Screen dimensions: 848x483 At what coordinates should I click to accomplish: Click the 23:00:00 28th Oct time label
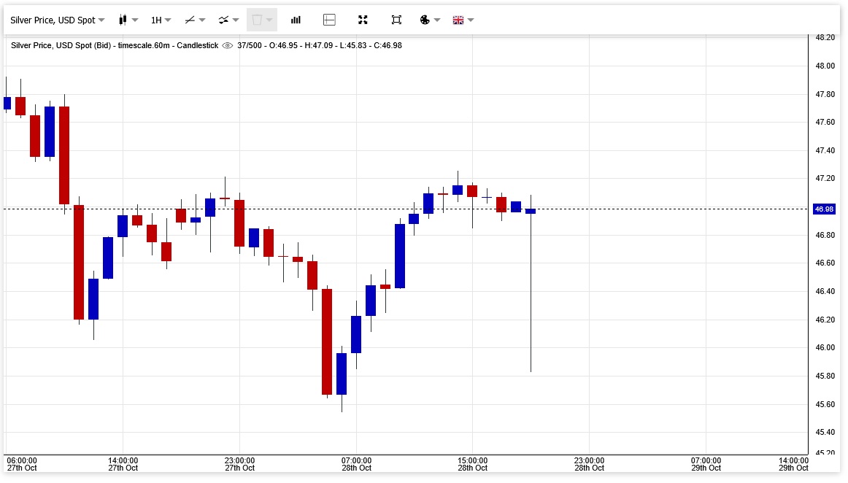[589, 464]
